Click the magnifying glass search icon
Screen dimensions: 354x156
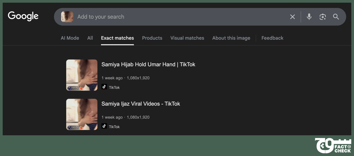[x=336, y=17]
